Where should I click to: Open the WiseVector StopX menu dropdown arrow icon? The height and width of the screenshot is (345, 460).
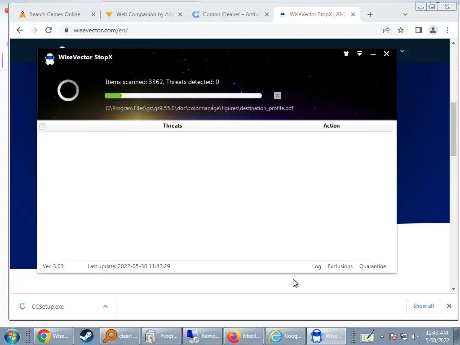[x=359, y=54]
